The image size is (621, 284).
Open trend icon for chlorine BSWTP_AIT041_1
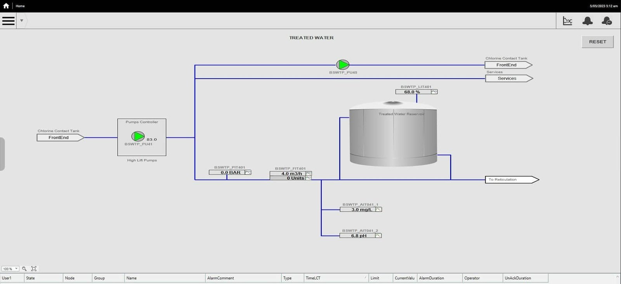378,210
